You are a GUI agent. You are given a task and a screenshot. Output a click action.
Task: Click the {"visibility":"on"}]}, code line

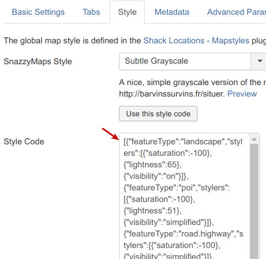156,176
